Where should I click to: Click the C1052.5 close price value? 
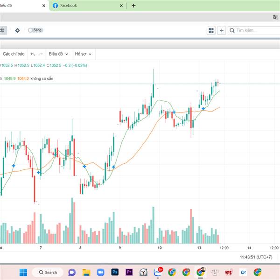point(54,65)
